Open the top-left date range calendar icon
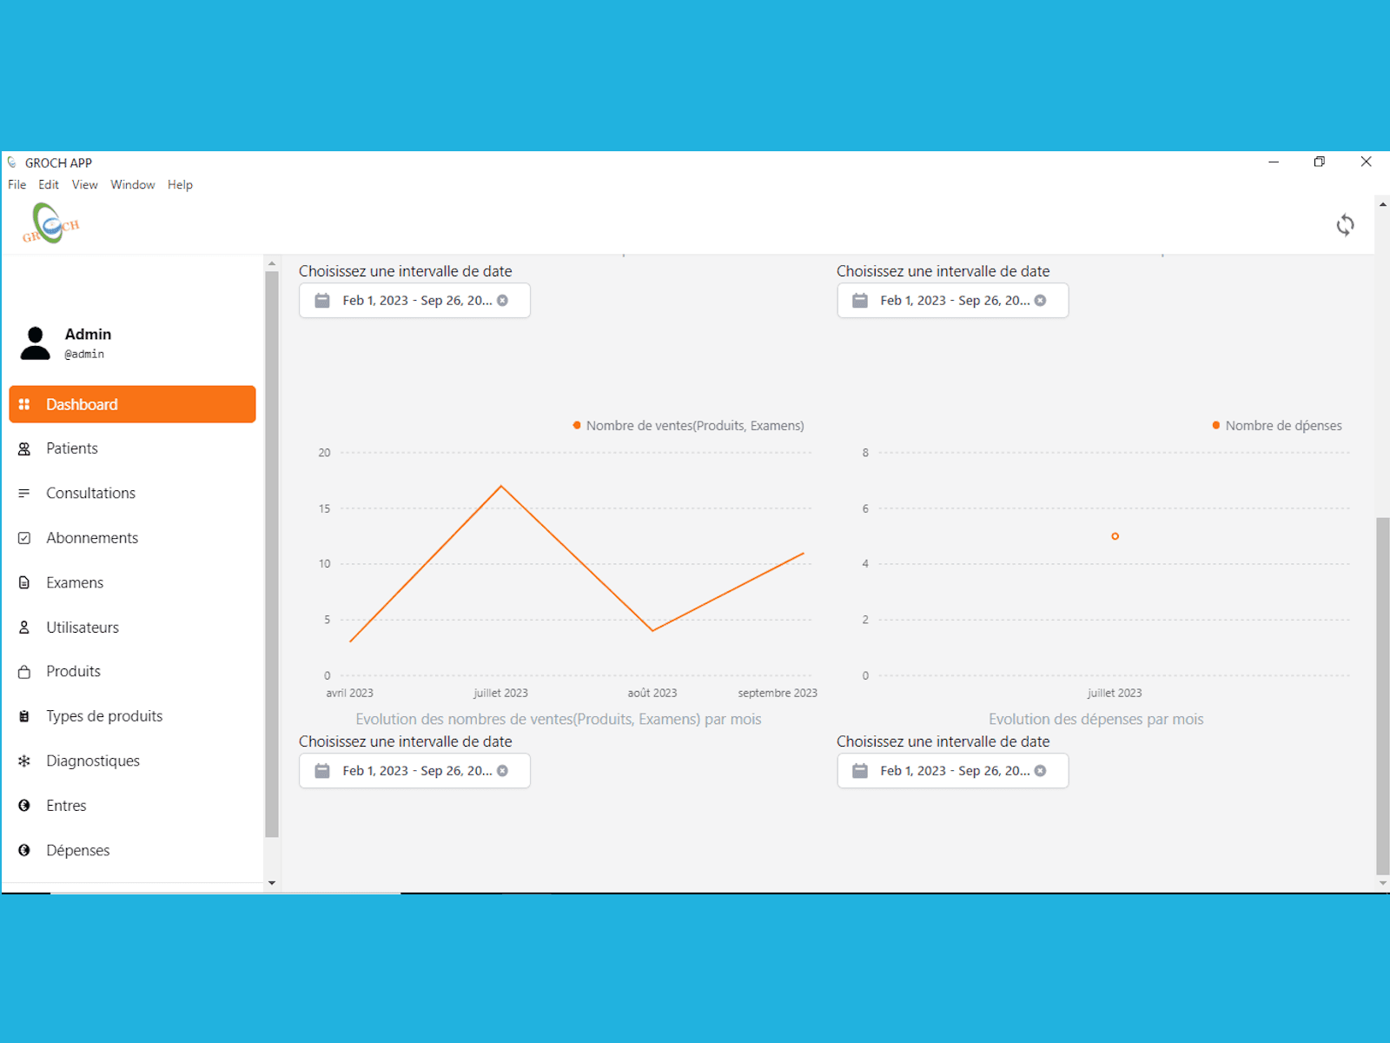The image size is (1390, 1043). [x=322, y=301]
